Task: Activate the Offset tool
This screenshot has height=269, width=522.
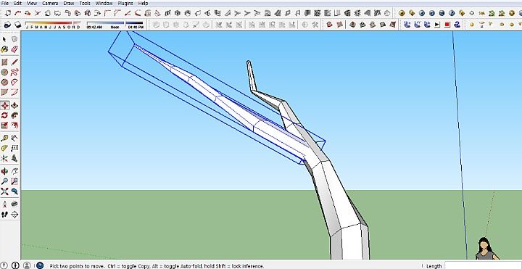Action: click(x=14, y=125)
